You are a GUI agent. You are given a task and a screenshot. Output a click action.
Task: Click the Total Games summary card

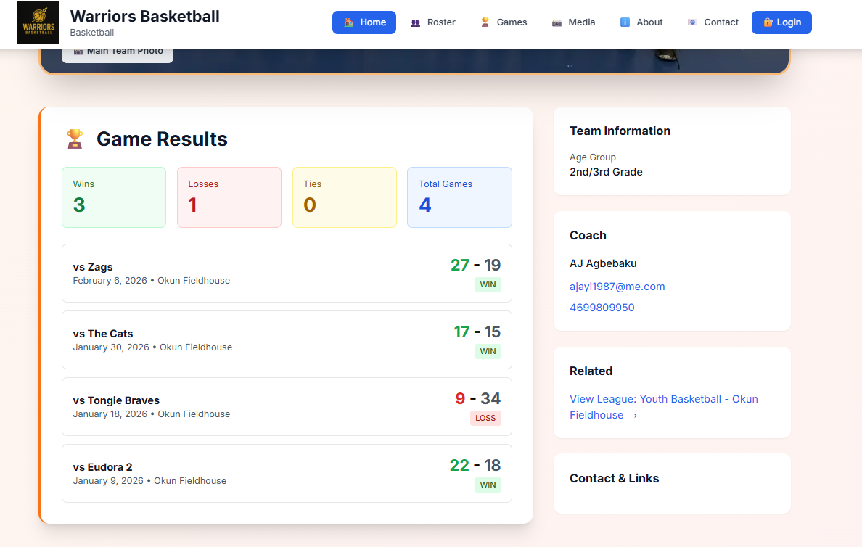[x=459, y=197]
